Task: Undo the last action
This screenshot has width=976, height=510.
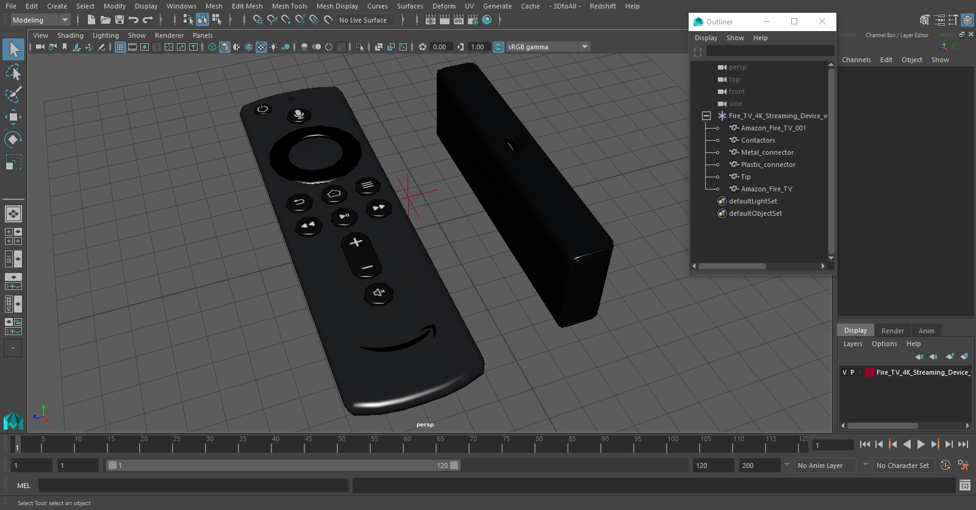Action: click(134, 20)
